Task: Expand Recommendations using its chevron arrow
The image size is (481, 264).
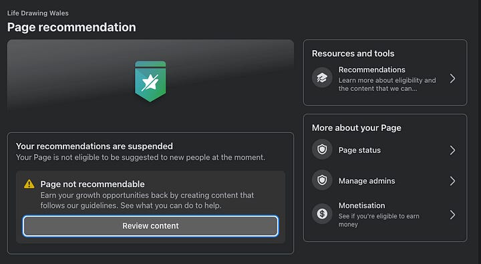Action: pos(452,79)
